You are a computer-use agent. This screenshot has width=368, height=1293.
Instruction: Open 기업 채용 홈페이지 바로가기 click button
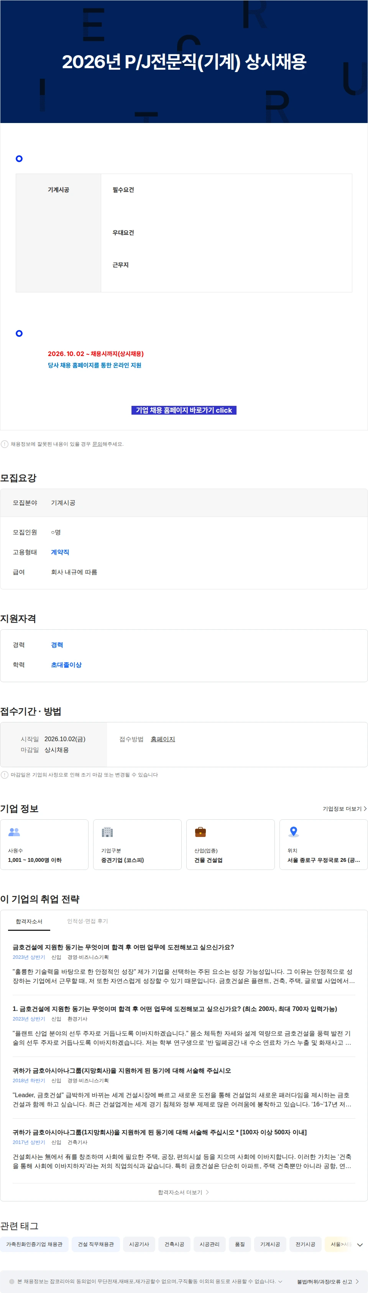[x=184, y=410]
